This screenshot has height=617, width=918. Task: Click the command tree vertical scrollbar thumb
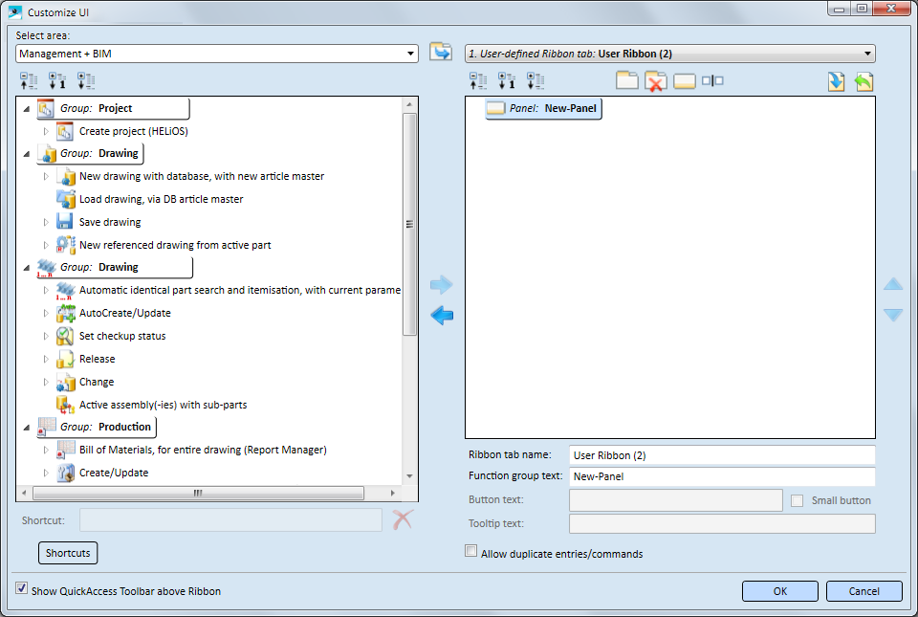click(409, 224)
